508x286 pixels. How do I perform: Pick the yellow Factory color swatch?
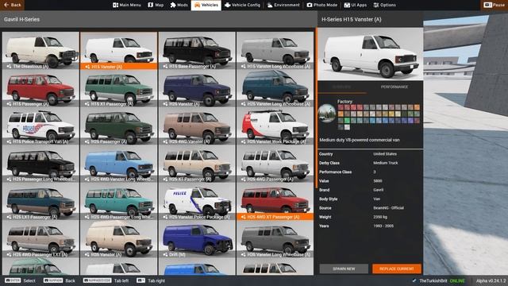[x=391, y=114]
